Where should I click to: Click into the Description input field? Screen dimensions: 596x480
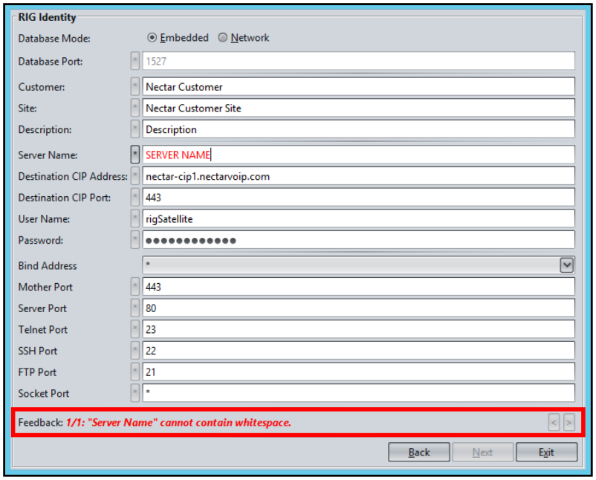(358, 129)
